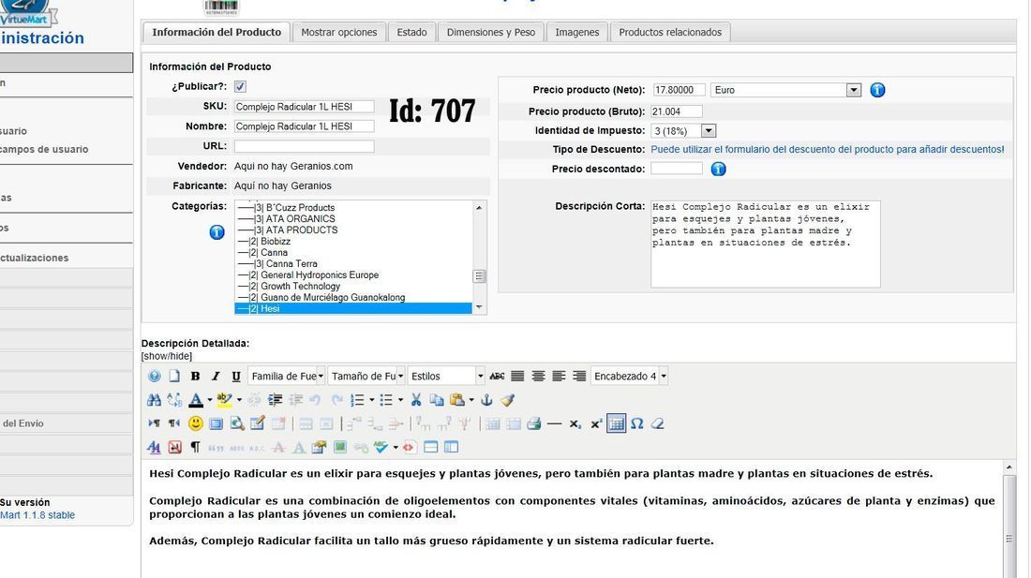Click the preview magnifier icon
1031x578 pixels.
coord(237,423)
